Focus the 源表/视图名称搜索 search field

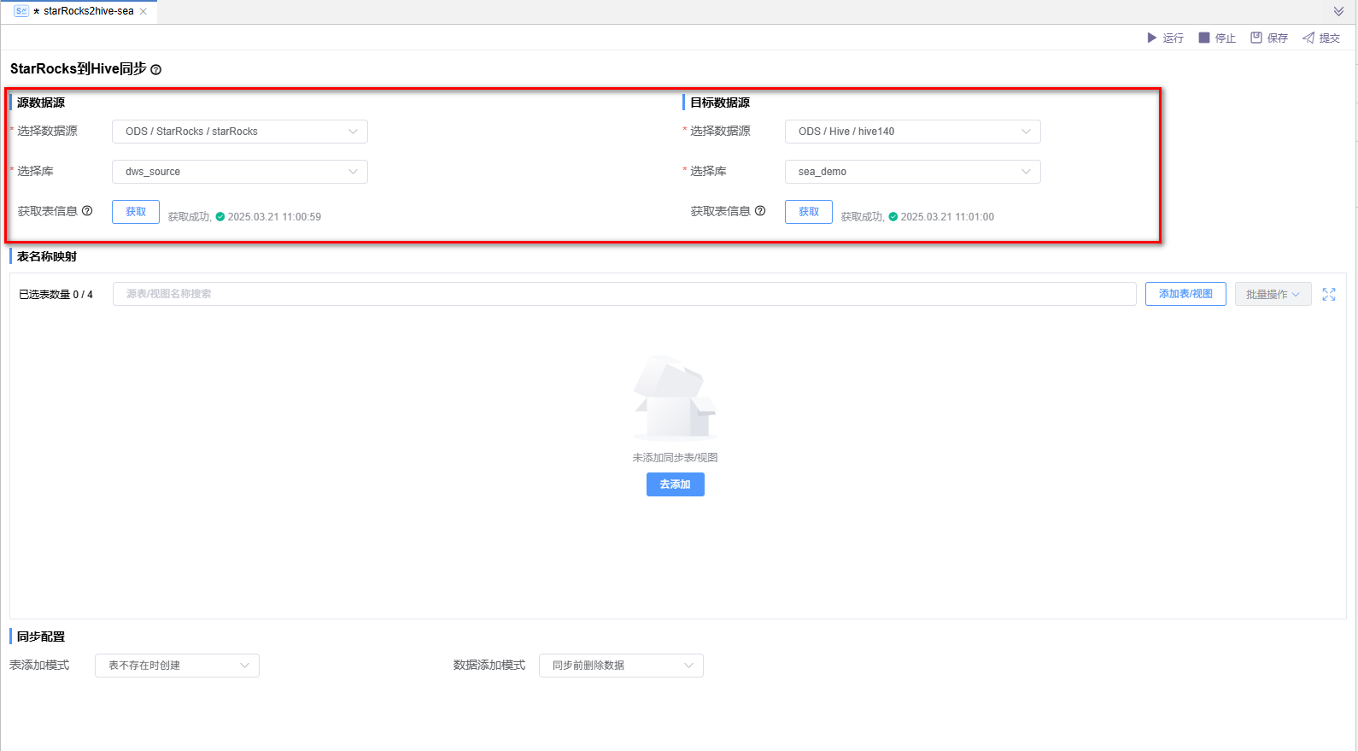click(623, 294)
